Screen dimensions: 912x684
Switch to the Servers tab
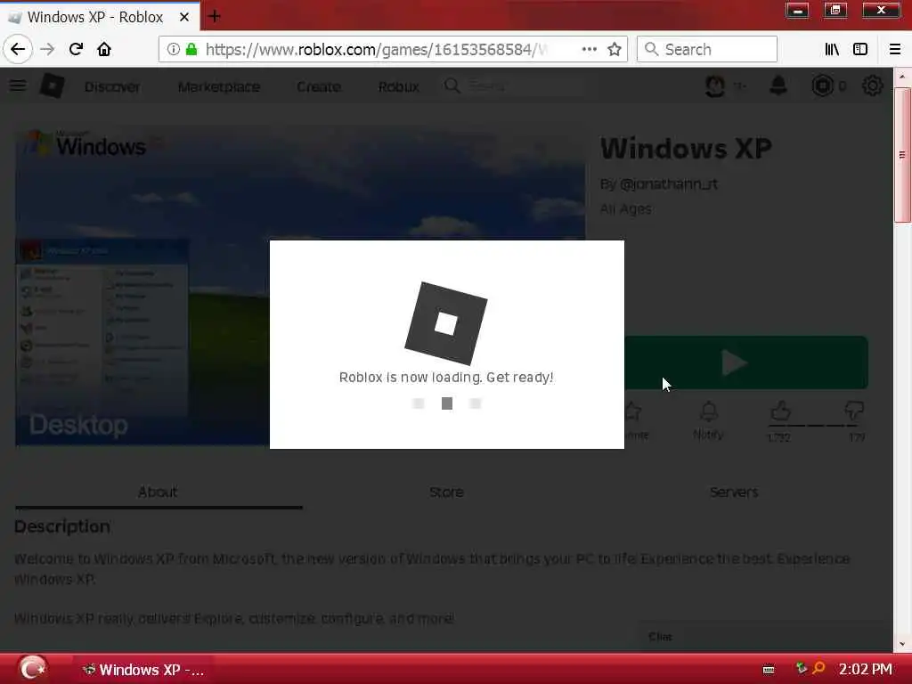click(x=734, y=492)
